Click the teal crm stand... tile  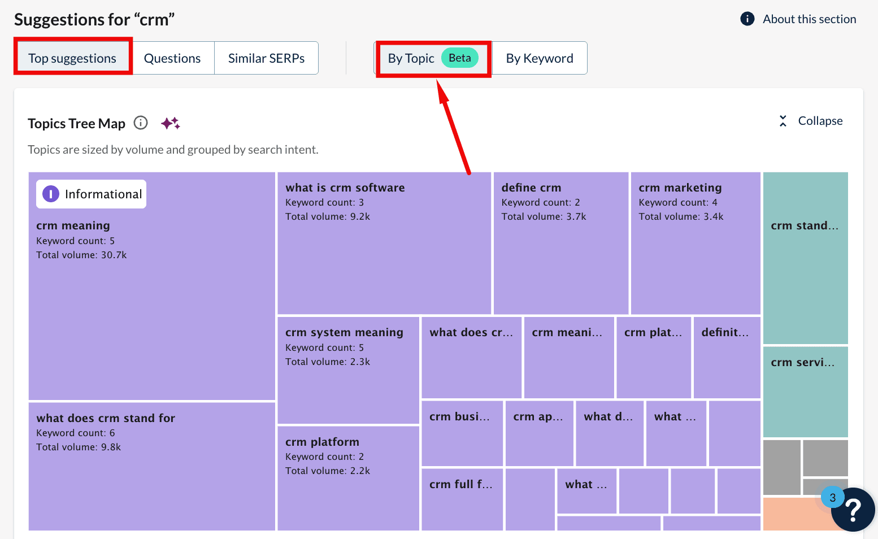[x=805, y=271]
